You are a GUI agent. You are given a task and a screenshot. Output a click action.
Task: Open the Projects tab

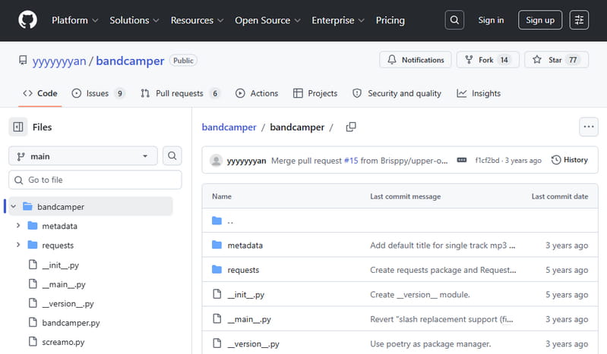click(315, 93)
